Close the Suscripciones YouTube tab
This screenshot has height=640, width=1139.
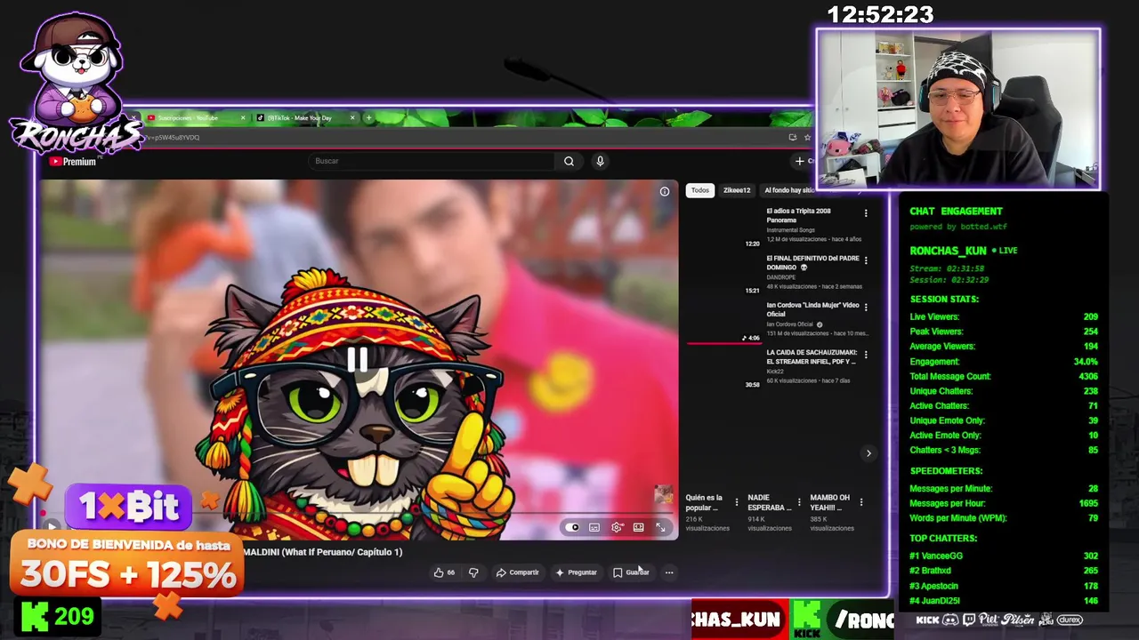pyautogui.click(x=243, y=117)
